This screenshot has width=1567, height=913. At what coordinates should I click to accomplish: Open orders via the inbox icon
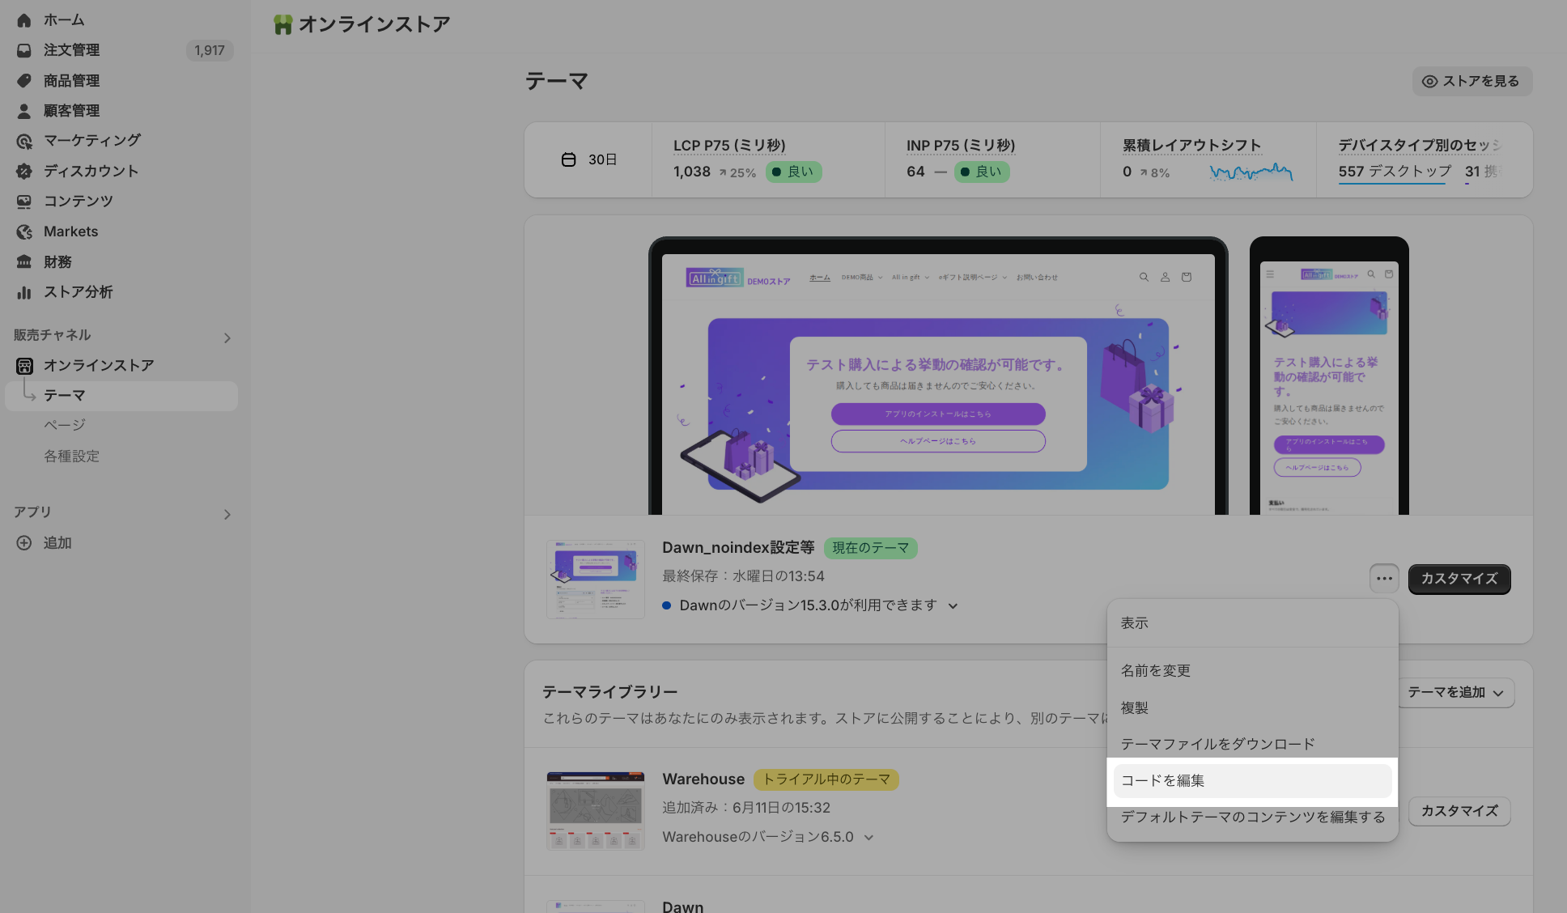point(24,50)
